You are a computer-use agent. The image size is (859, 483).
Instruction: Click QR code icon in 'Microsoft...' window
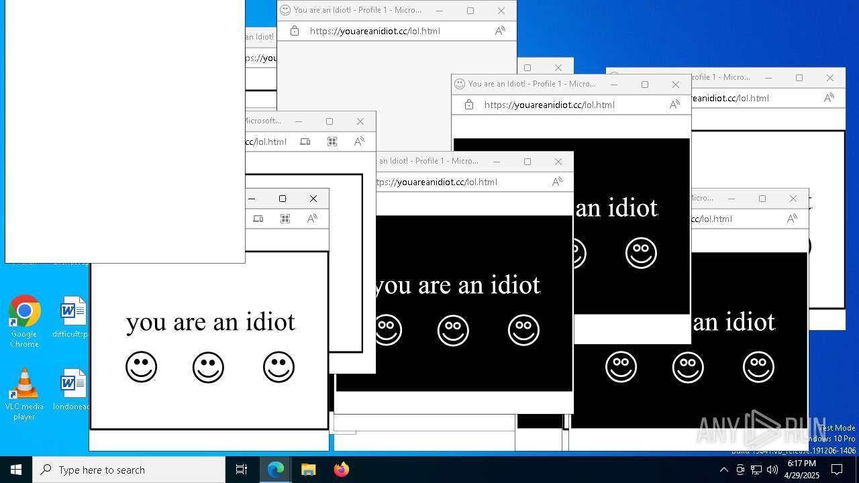pyautogui.click(x=332, y=142)
